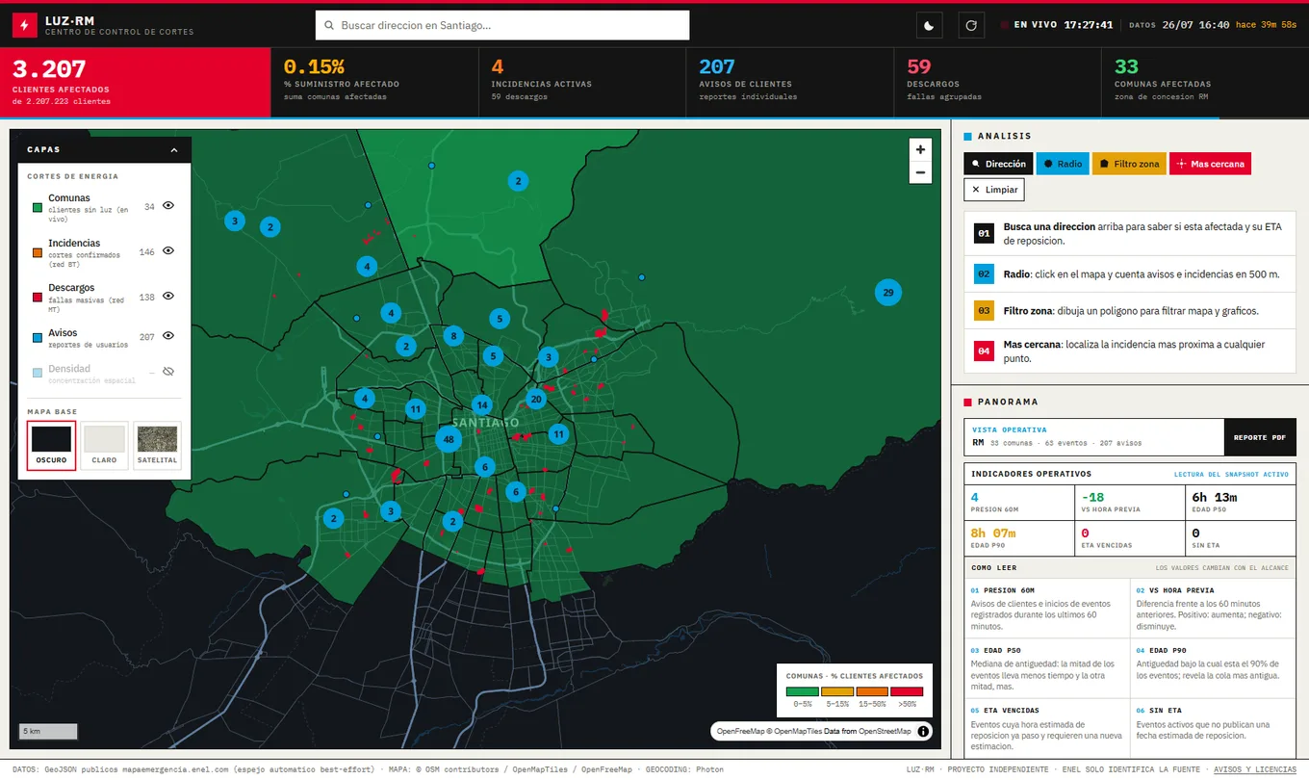Open the cluster marker labeled 14
Viewport: 1309px width, 780px height.
tap(481, 405)
